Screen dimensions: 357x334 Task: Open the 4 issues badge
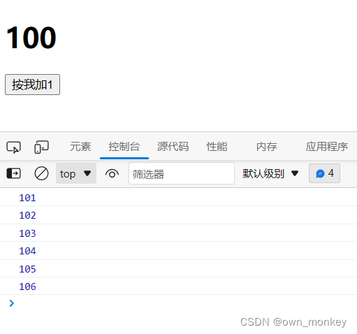[x=324, y=173]
